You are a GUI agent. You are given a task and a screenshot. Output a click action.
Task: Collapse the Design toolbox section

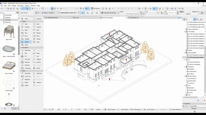coord(21,21)
